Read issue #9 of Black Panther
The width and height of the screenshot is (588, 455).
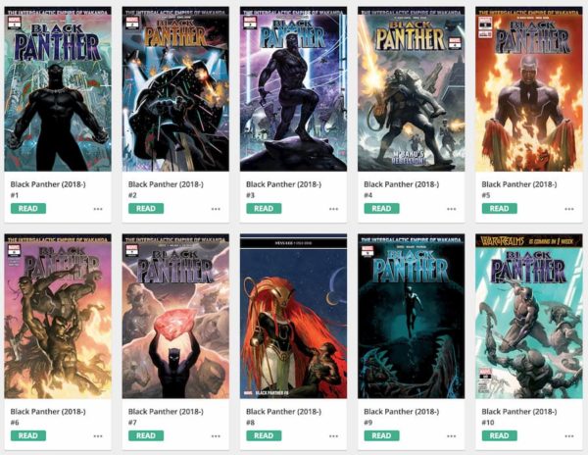click(381, 435)
